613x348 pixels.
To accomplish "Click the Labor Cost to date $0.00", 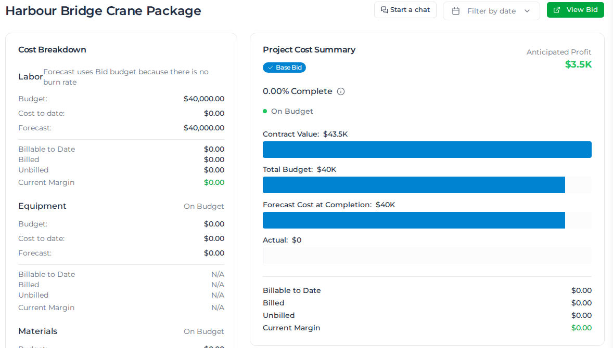I will [214, 113].
